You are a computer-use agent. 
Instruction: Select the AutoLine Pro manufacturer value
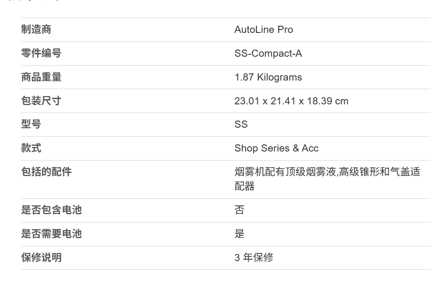pyautogui.click(x=264, y=30)
